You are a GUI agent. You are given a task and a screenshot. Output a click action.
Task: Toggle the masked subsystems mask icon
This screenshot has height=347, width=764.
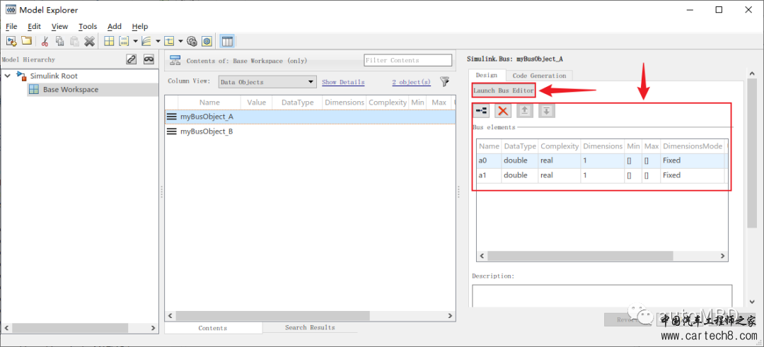(x=149, y=59)
